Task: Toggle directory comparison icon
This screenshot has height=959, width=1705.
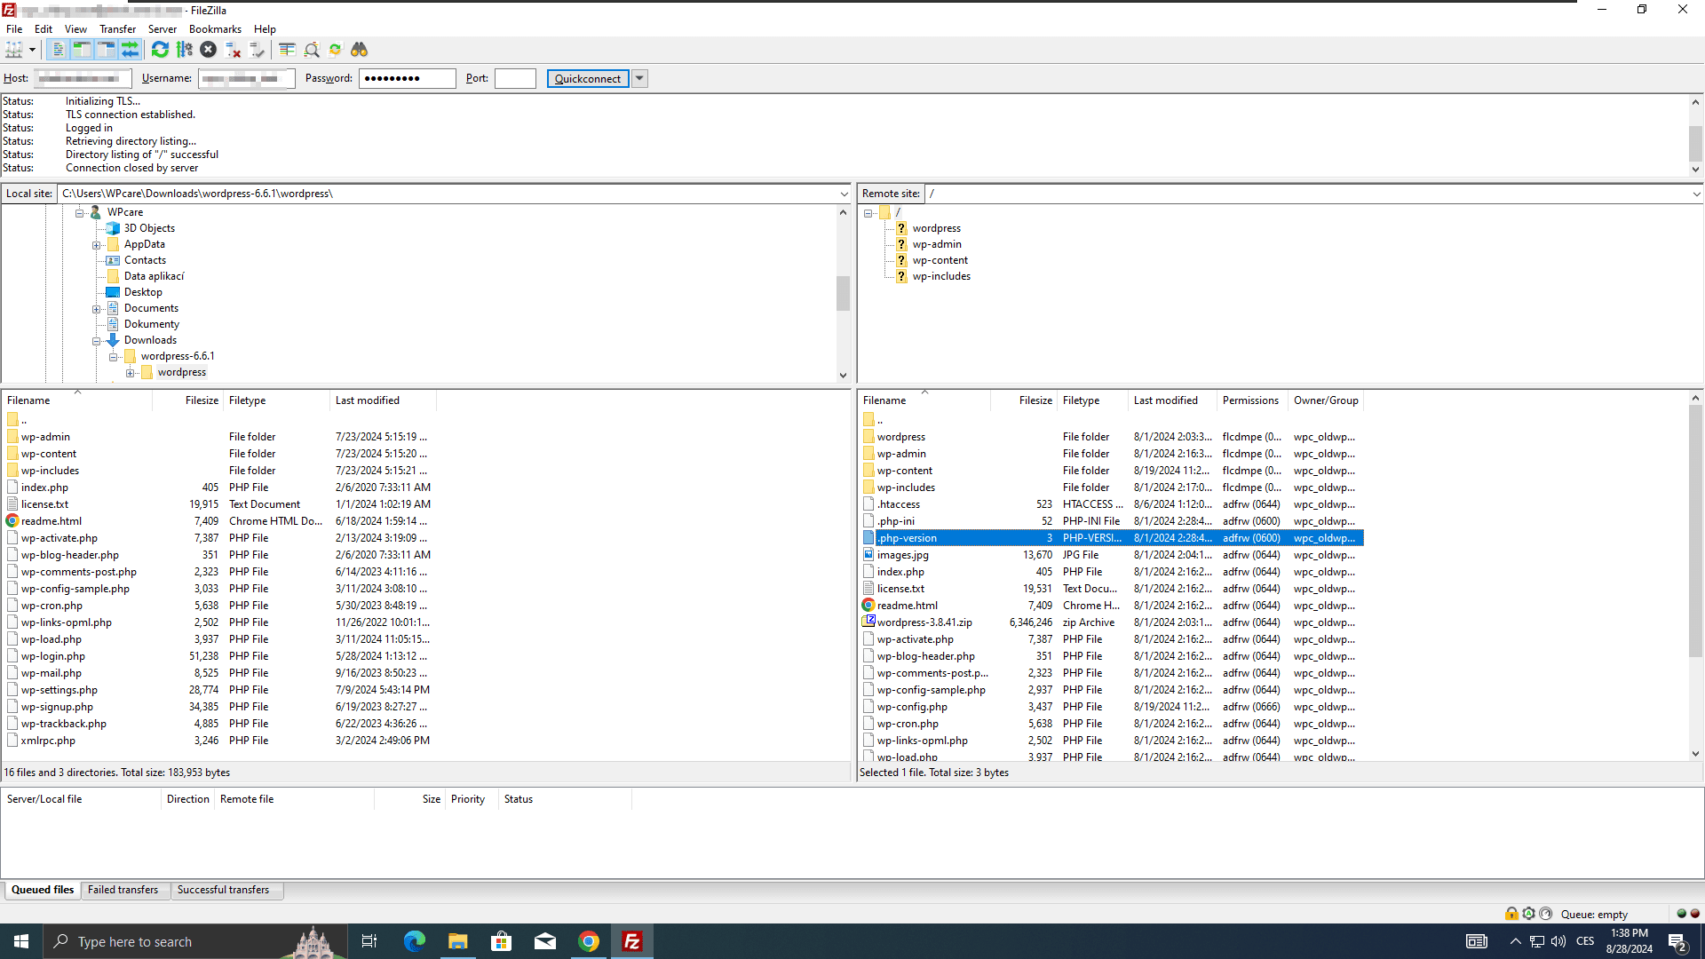Action: point(312,50)
